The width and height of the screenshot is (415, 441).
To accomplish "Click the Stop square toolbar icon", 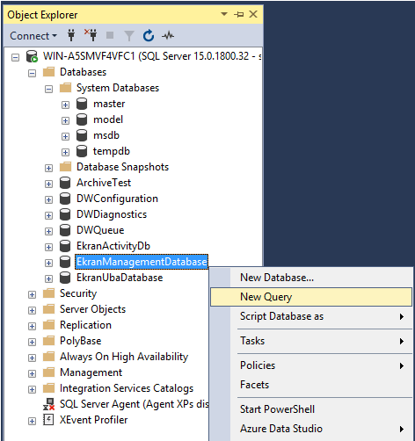I will point(110,35).
